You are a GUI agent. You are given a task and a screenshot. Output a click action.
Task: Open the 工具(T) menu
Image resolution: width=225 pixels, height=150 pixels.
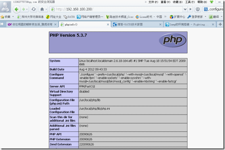tap(190, 2)
